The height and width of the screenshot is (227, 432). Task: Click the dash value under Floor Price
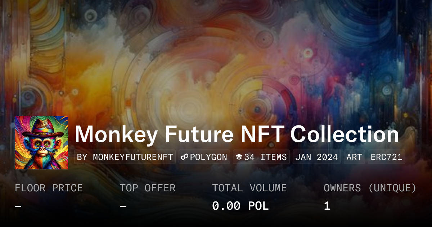tap(18, 206)
